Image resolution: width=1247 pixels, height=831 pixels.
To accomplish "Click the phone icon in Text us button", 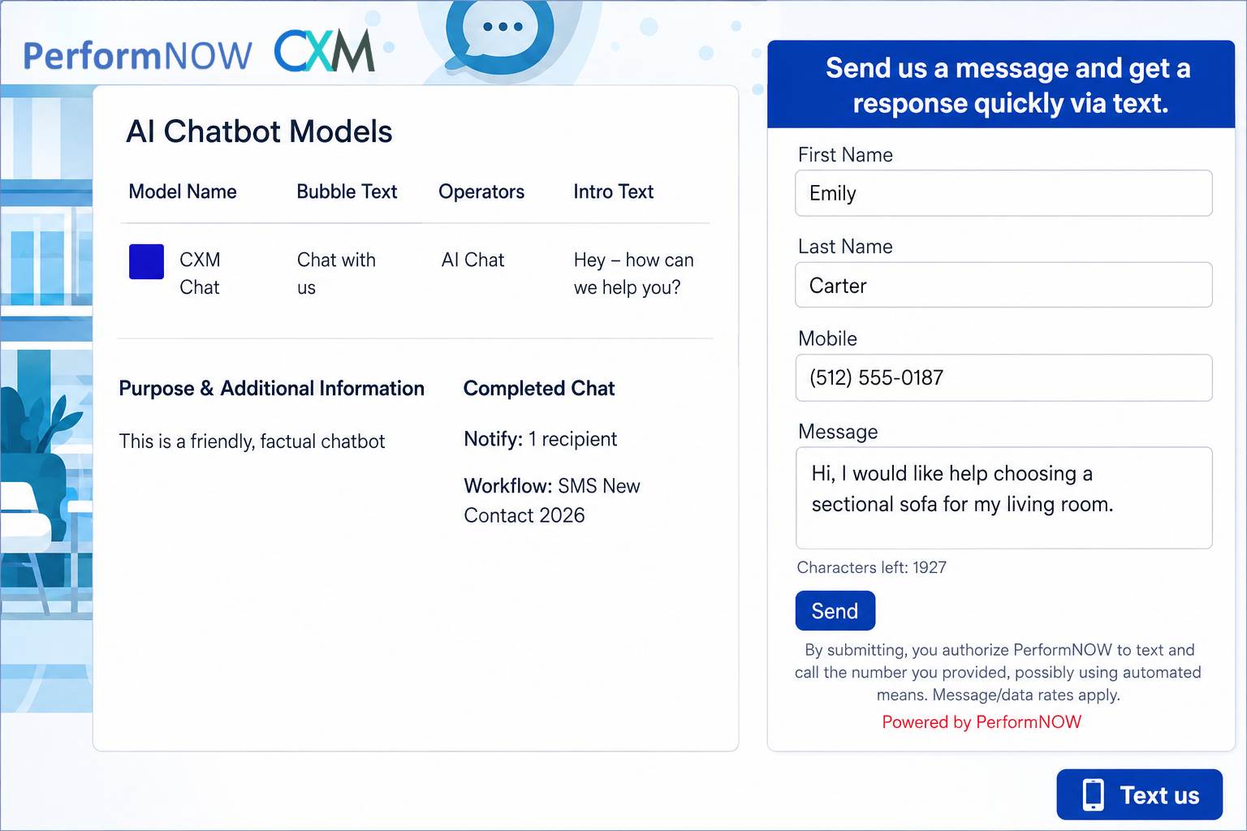I will (1094, 794).
